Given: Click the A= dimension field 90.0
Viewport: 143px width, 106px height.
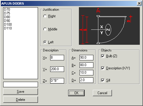Looking at the screenshot, I should click(86, 57).
